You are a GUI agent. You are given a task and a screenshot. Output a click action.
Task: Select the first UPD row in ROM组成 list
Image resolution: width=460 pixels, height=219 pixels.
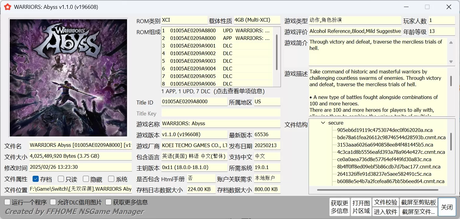click(x=216, y=31)
